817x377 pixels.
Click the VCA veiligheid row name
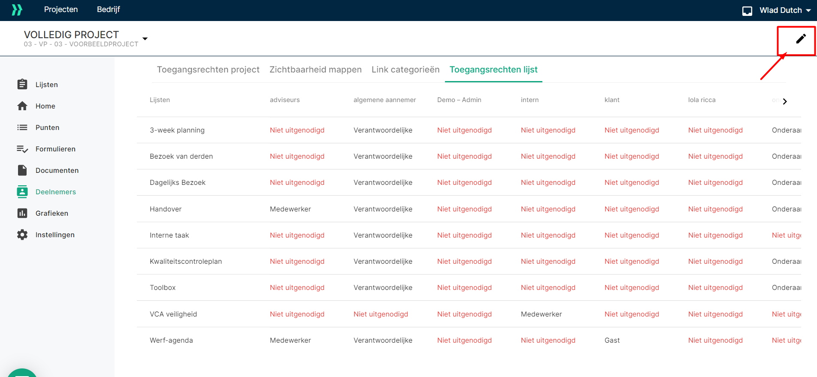[173, 314]
